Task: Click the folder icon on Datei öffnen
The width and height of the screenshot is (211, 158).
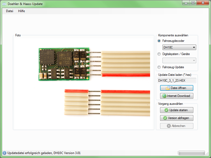Action: pyautogui.click(x=168, y=88)
